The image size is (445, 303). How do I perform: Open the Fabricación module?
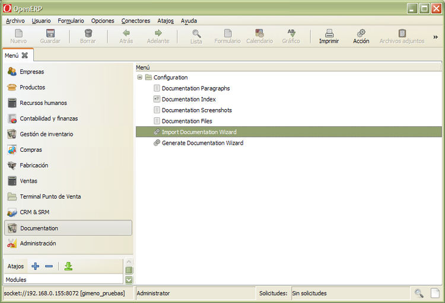tap(68, 165)
